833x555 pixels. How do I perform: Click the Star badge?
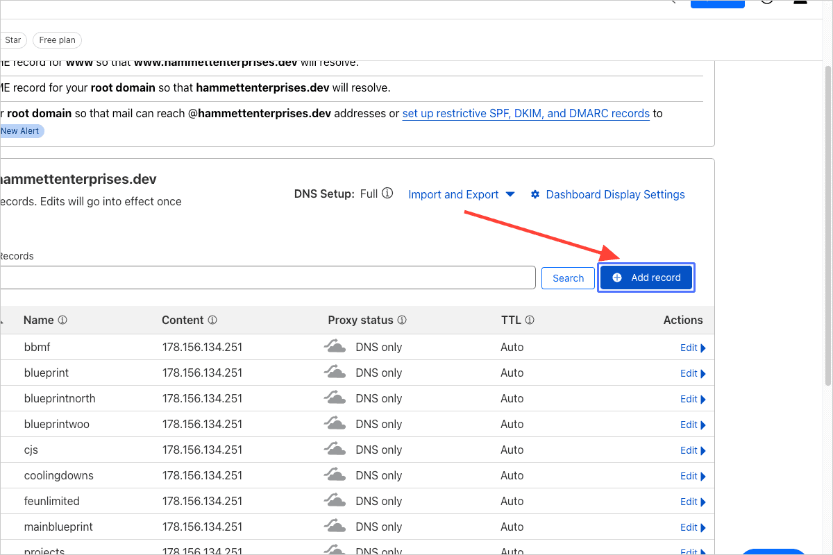(x=12, y=40)
